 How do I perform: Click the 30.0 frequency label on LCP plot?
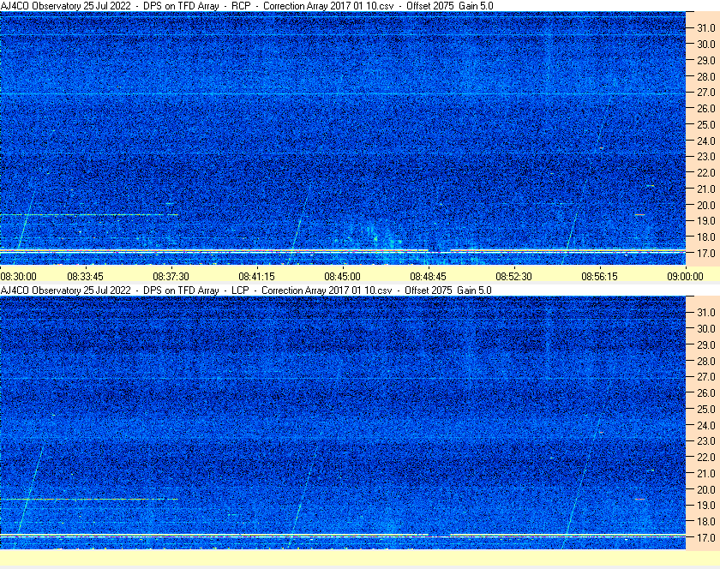706,328
